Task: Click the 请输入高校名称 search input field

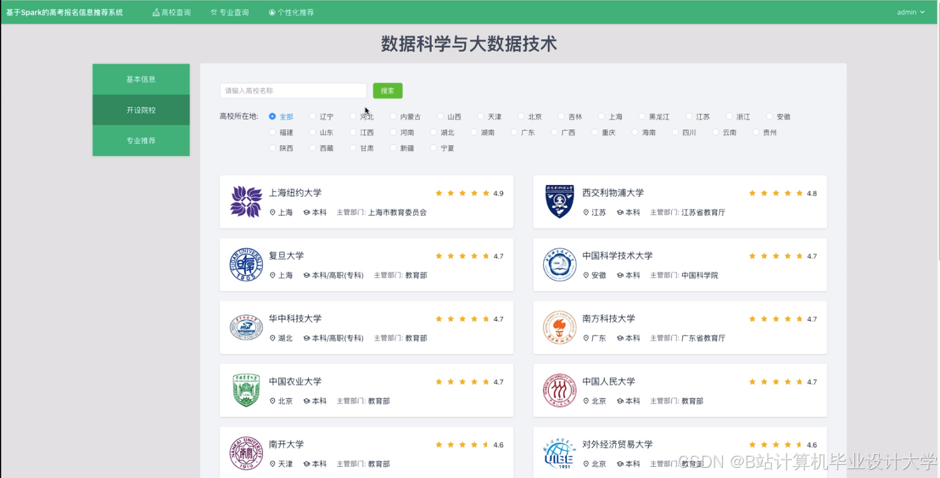Action: (x=293, y=90)
